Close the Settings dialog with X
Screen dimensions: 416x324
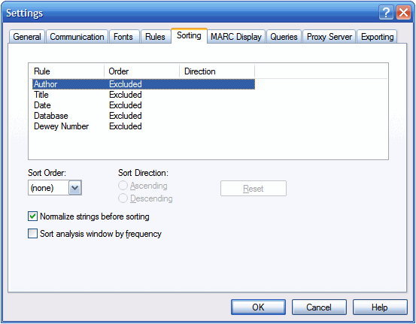click(x=403, y=12)
